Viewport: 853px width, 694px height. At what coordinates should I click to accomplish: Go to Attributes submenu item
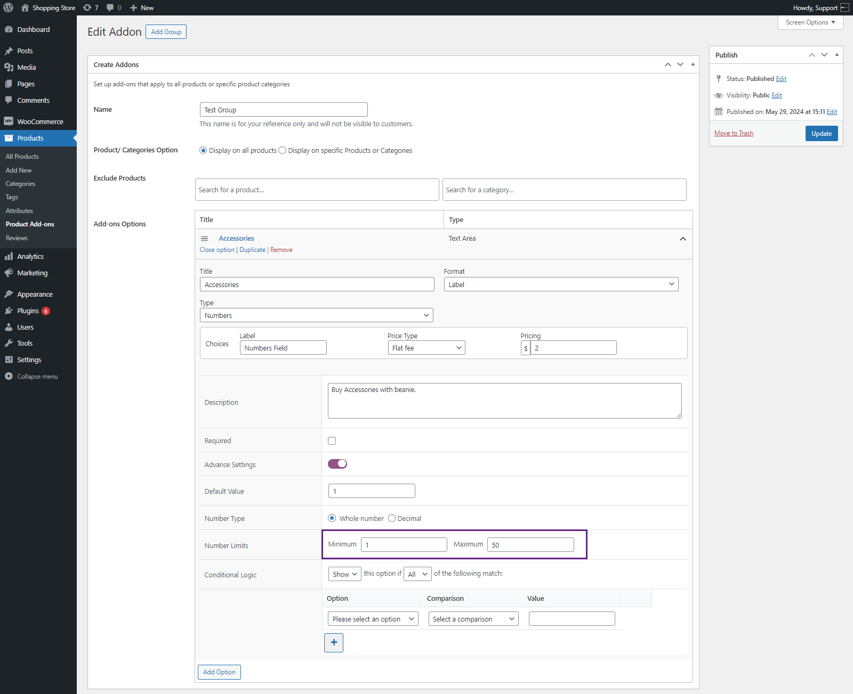pyautogui.click(x=19, y=211)
